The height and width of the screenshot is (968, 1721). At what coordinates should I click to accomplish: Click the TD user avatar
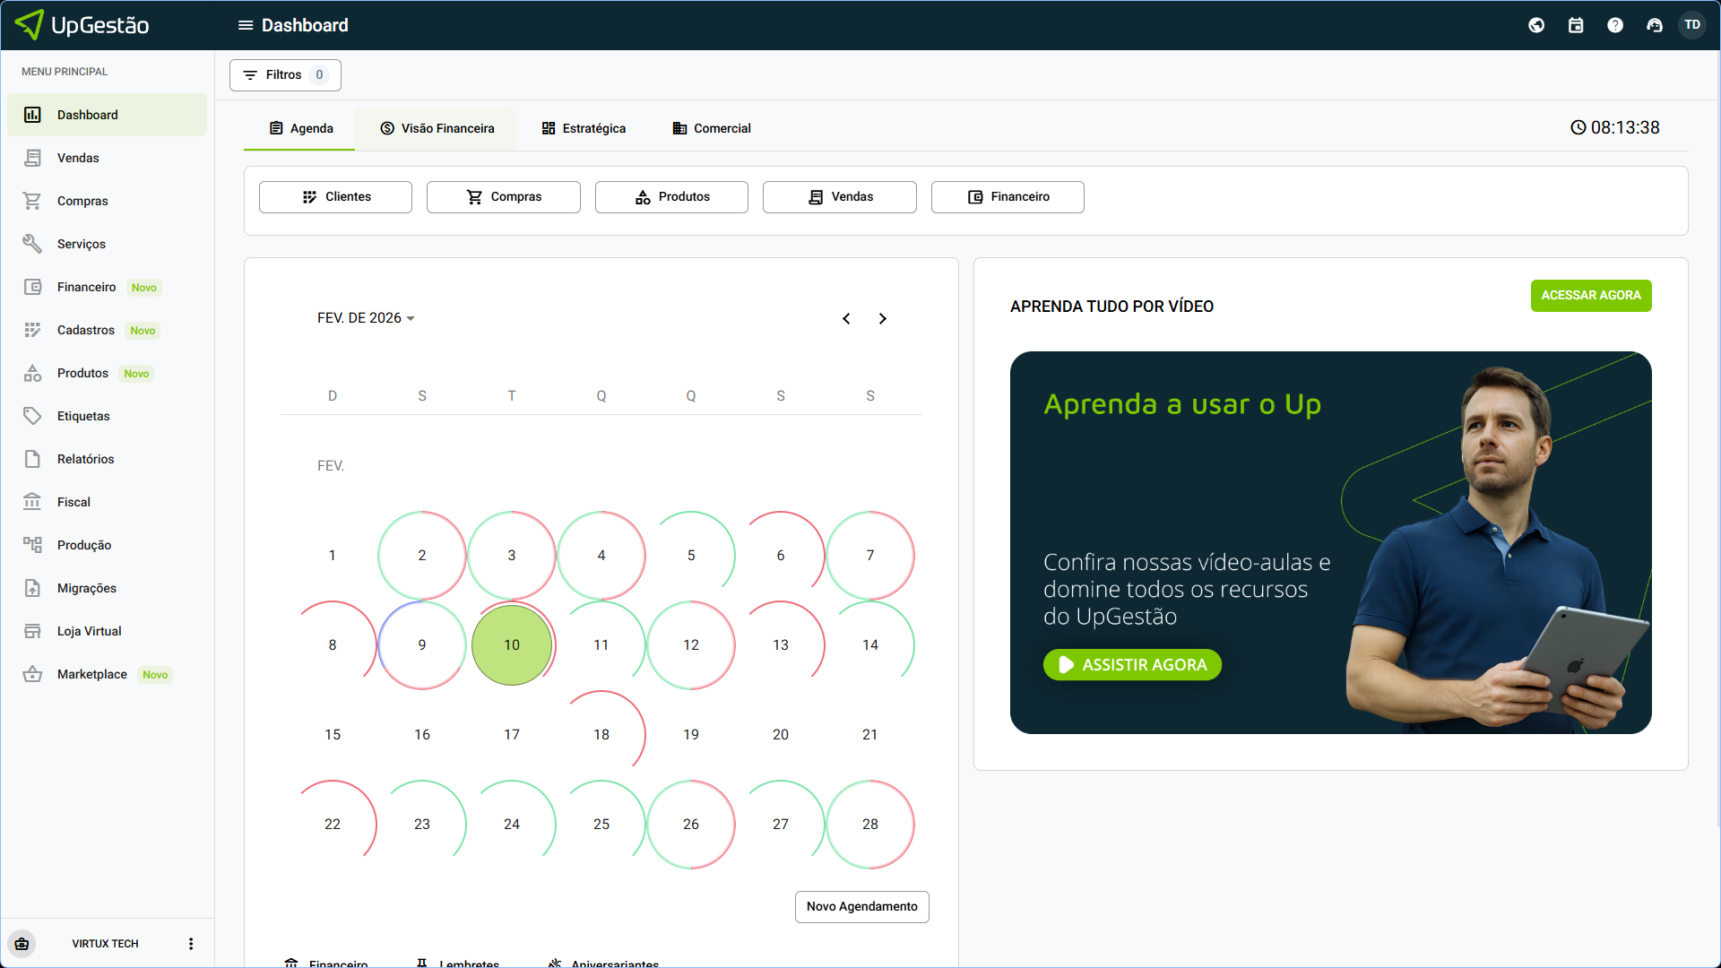point(1692,25)
